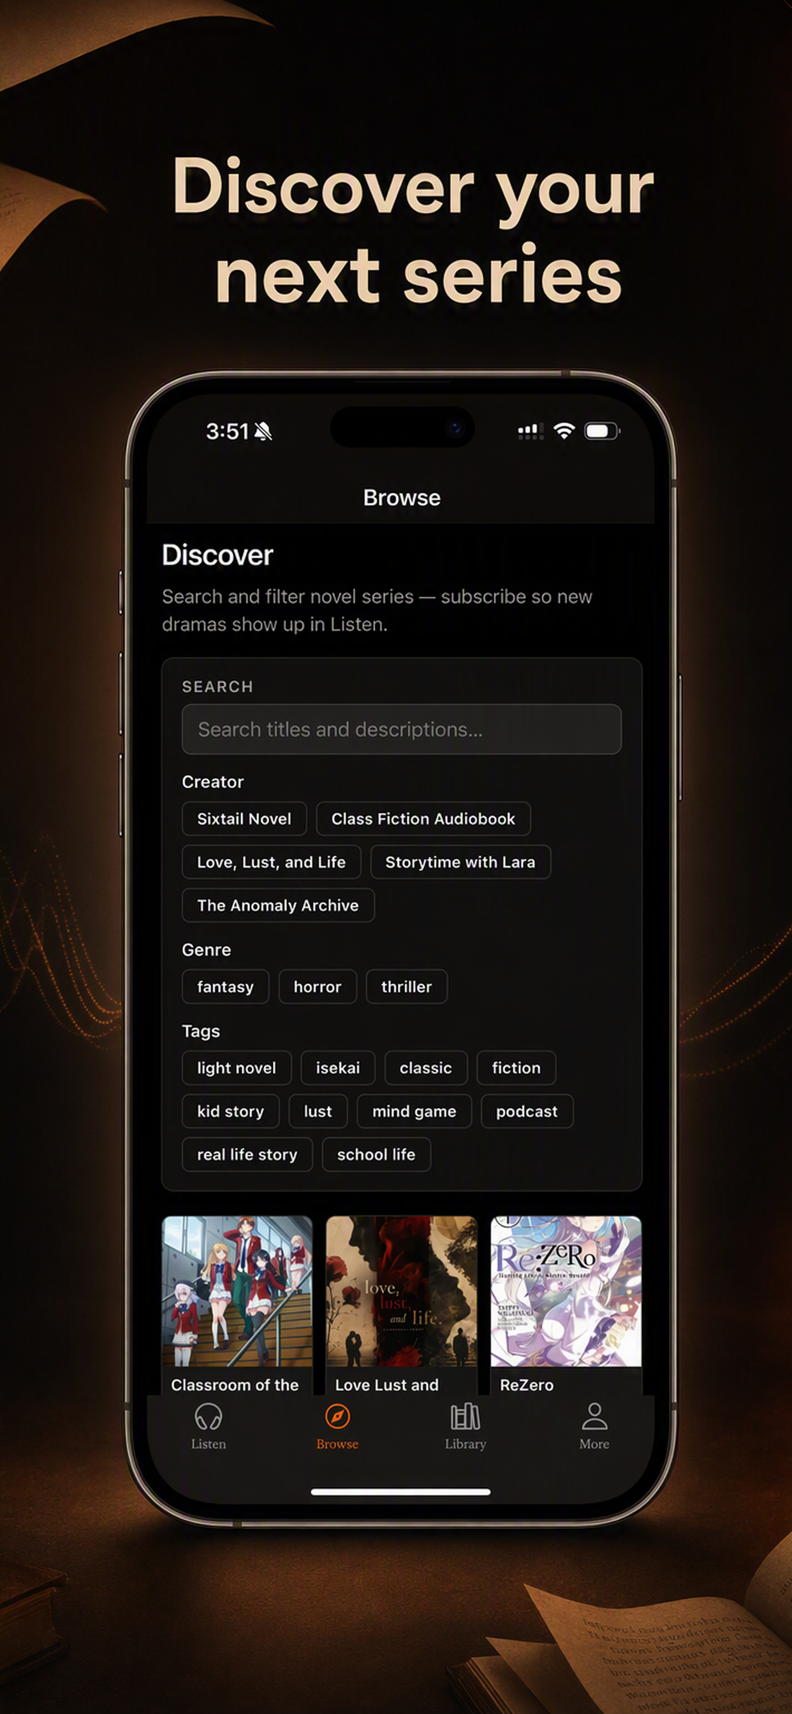Open the Library books icon
This screenshot has height=1714, width=792.
pyautogui.click(x=466, y=1417)
